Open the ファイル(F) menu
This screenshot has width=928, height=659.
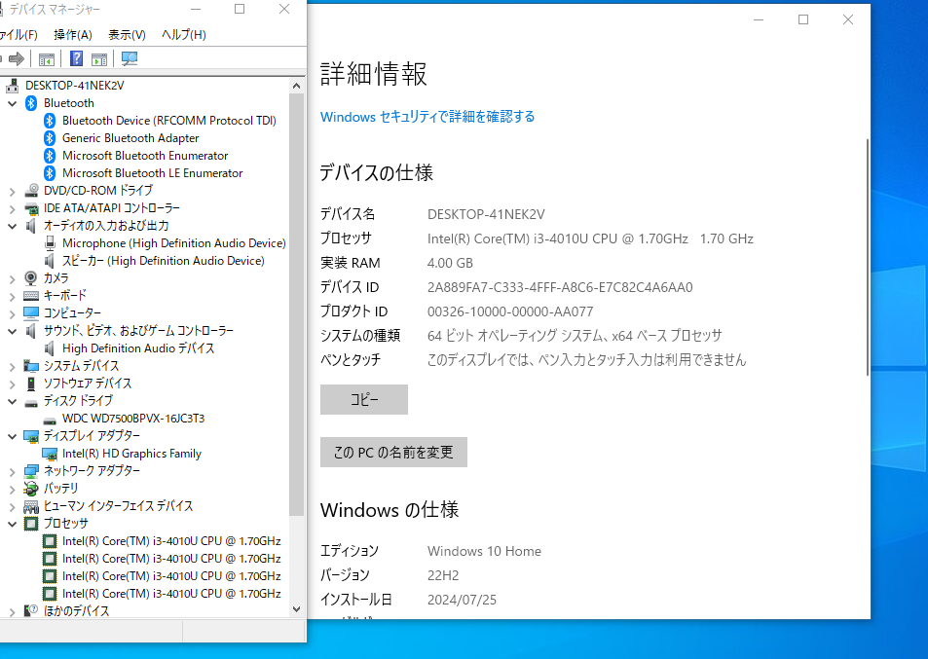click(x=18, y=35)
